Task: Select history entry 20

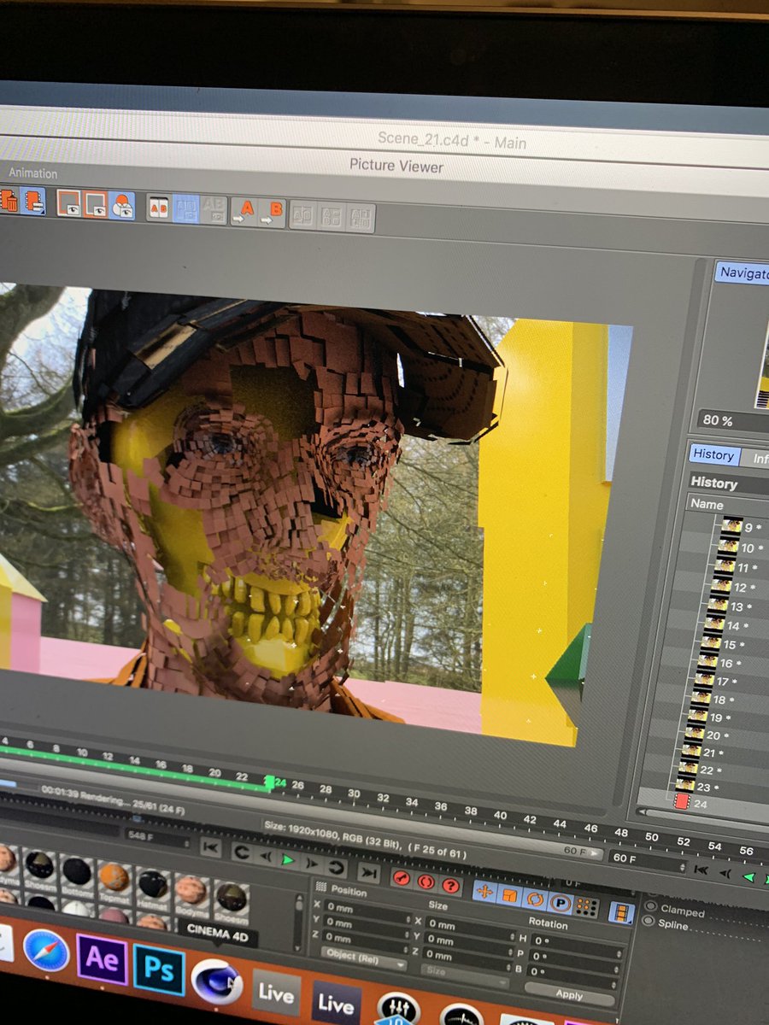Action: (708, 735)
